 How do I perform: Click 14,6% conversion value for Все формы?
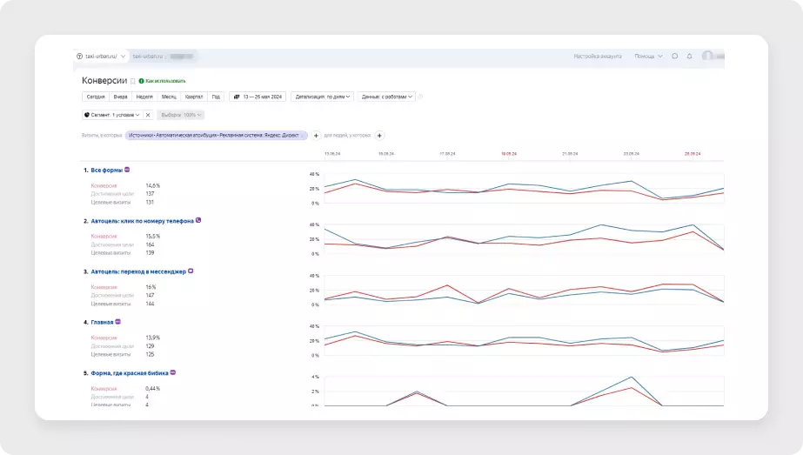pos(152,185)
